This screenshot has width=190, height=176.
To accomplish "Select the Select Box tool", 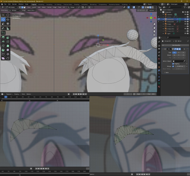I will click(3, 15).
